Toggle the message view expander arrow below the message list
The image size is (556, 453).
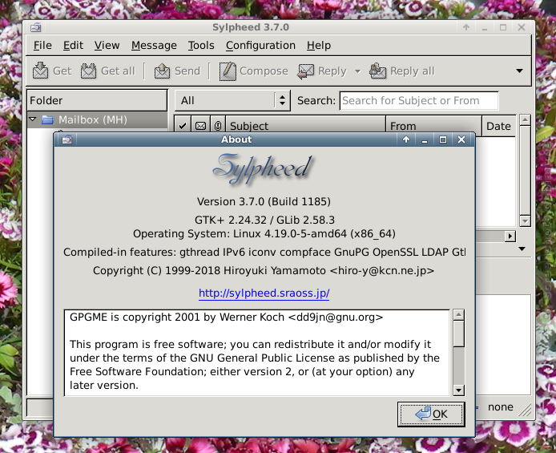pyautogui.click(x=522, y=249)
